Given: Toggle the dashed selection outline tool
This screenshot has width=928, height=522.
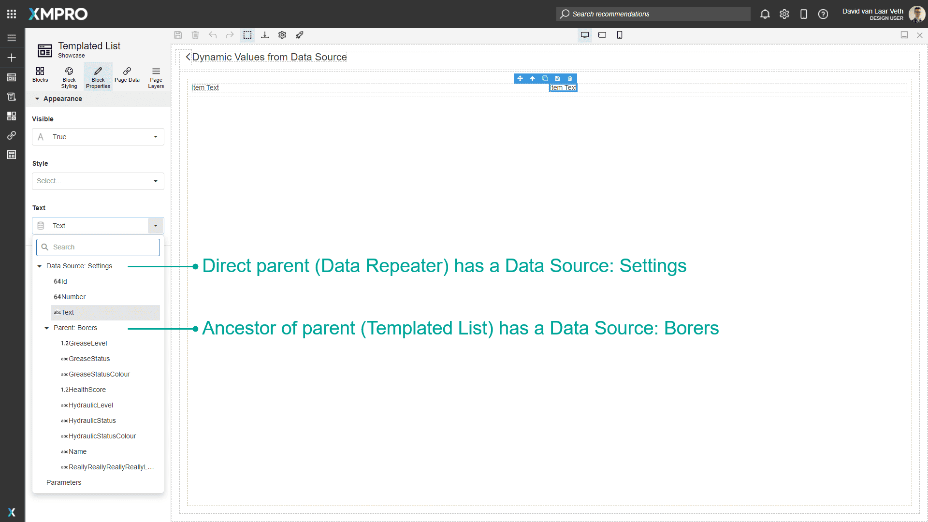Looking at the screenshot, I should (247, 35).
